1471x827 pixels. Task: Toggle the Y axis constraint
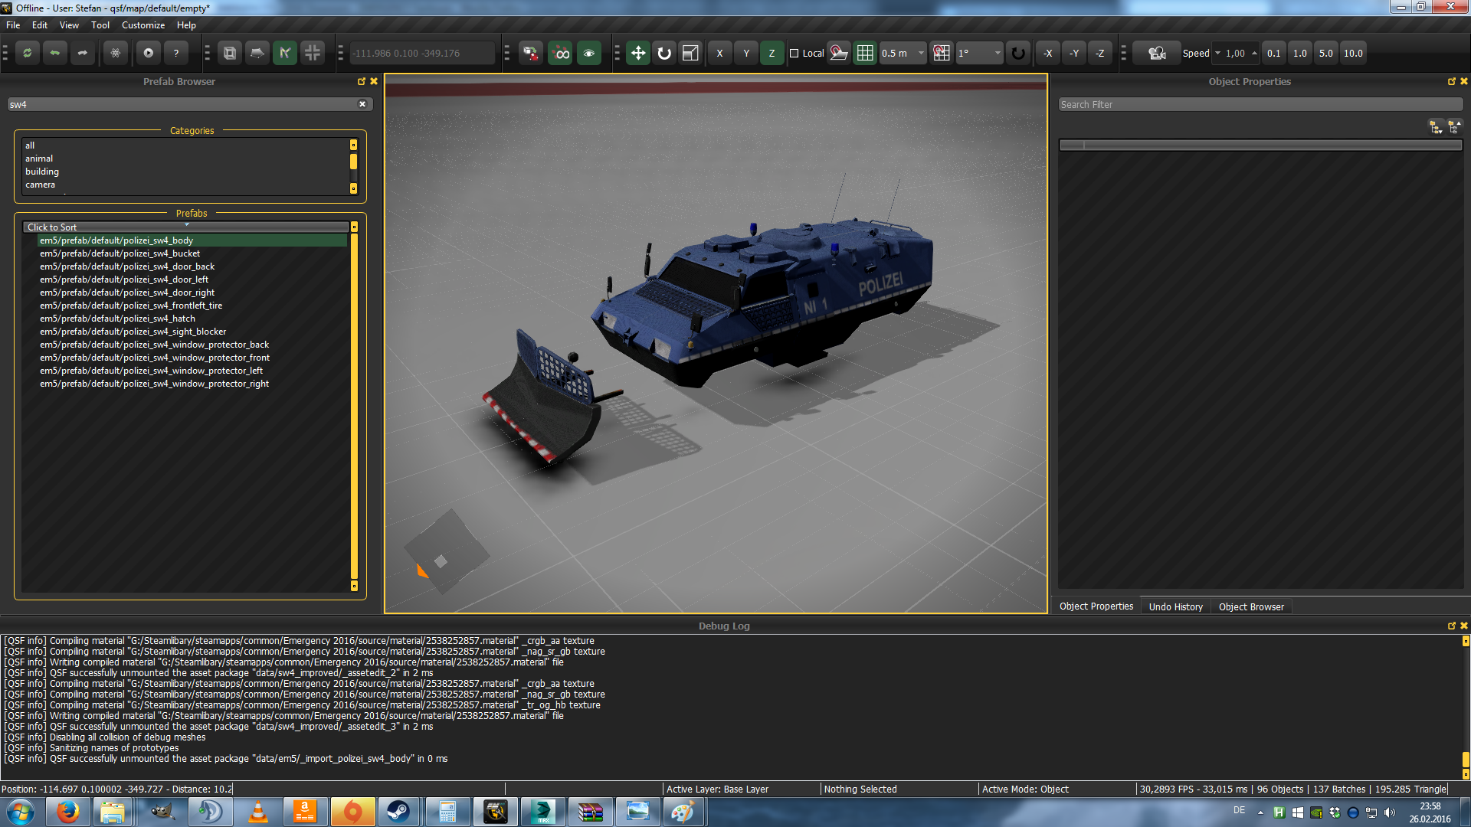[746, 53]
